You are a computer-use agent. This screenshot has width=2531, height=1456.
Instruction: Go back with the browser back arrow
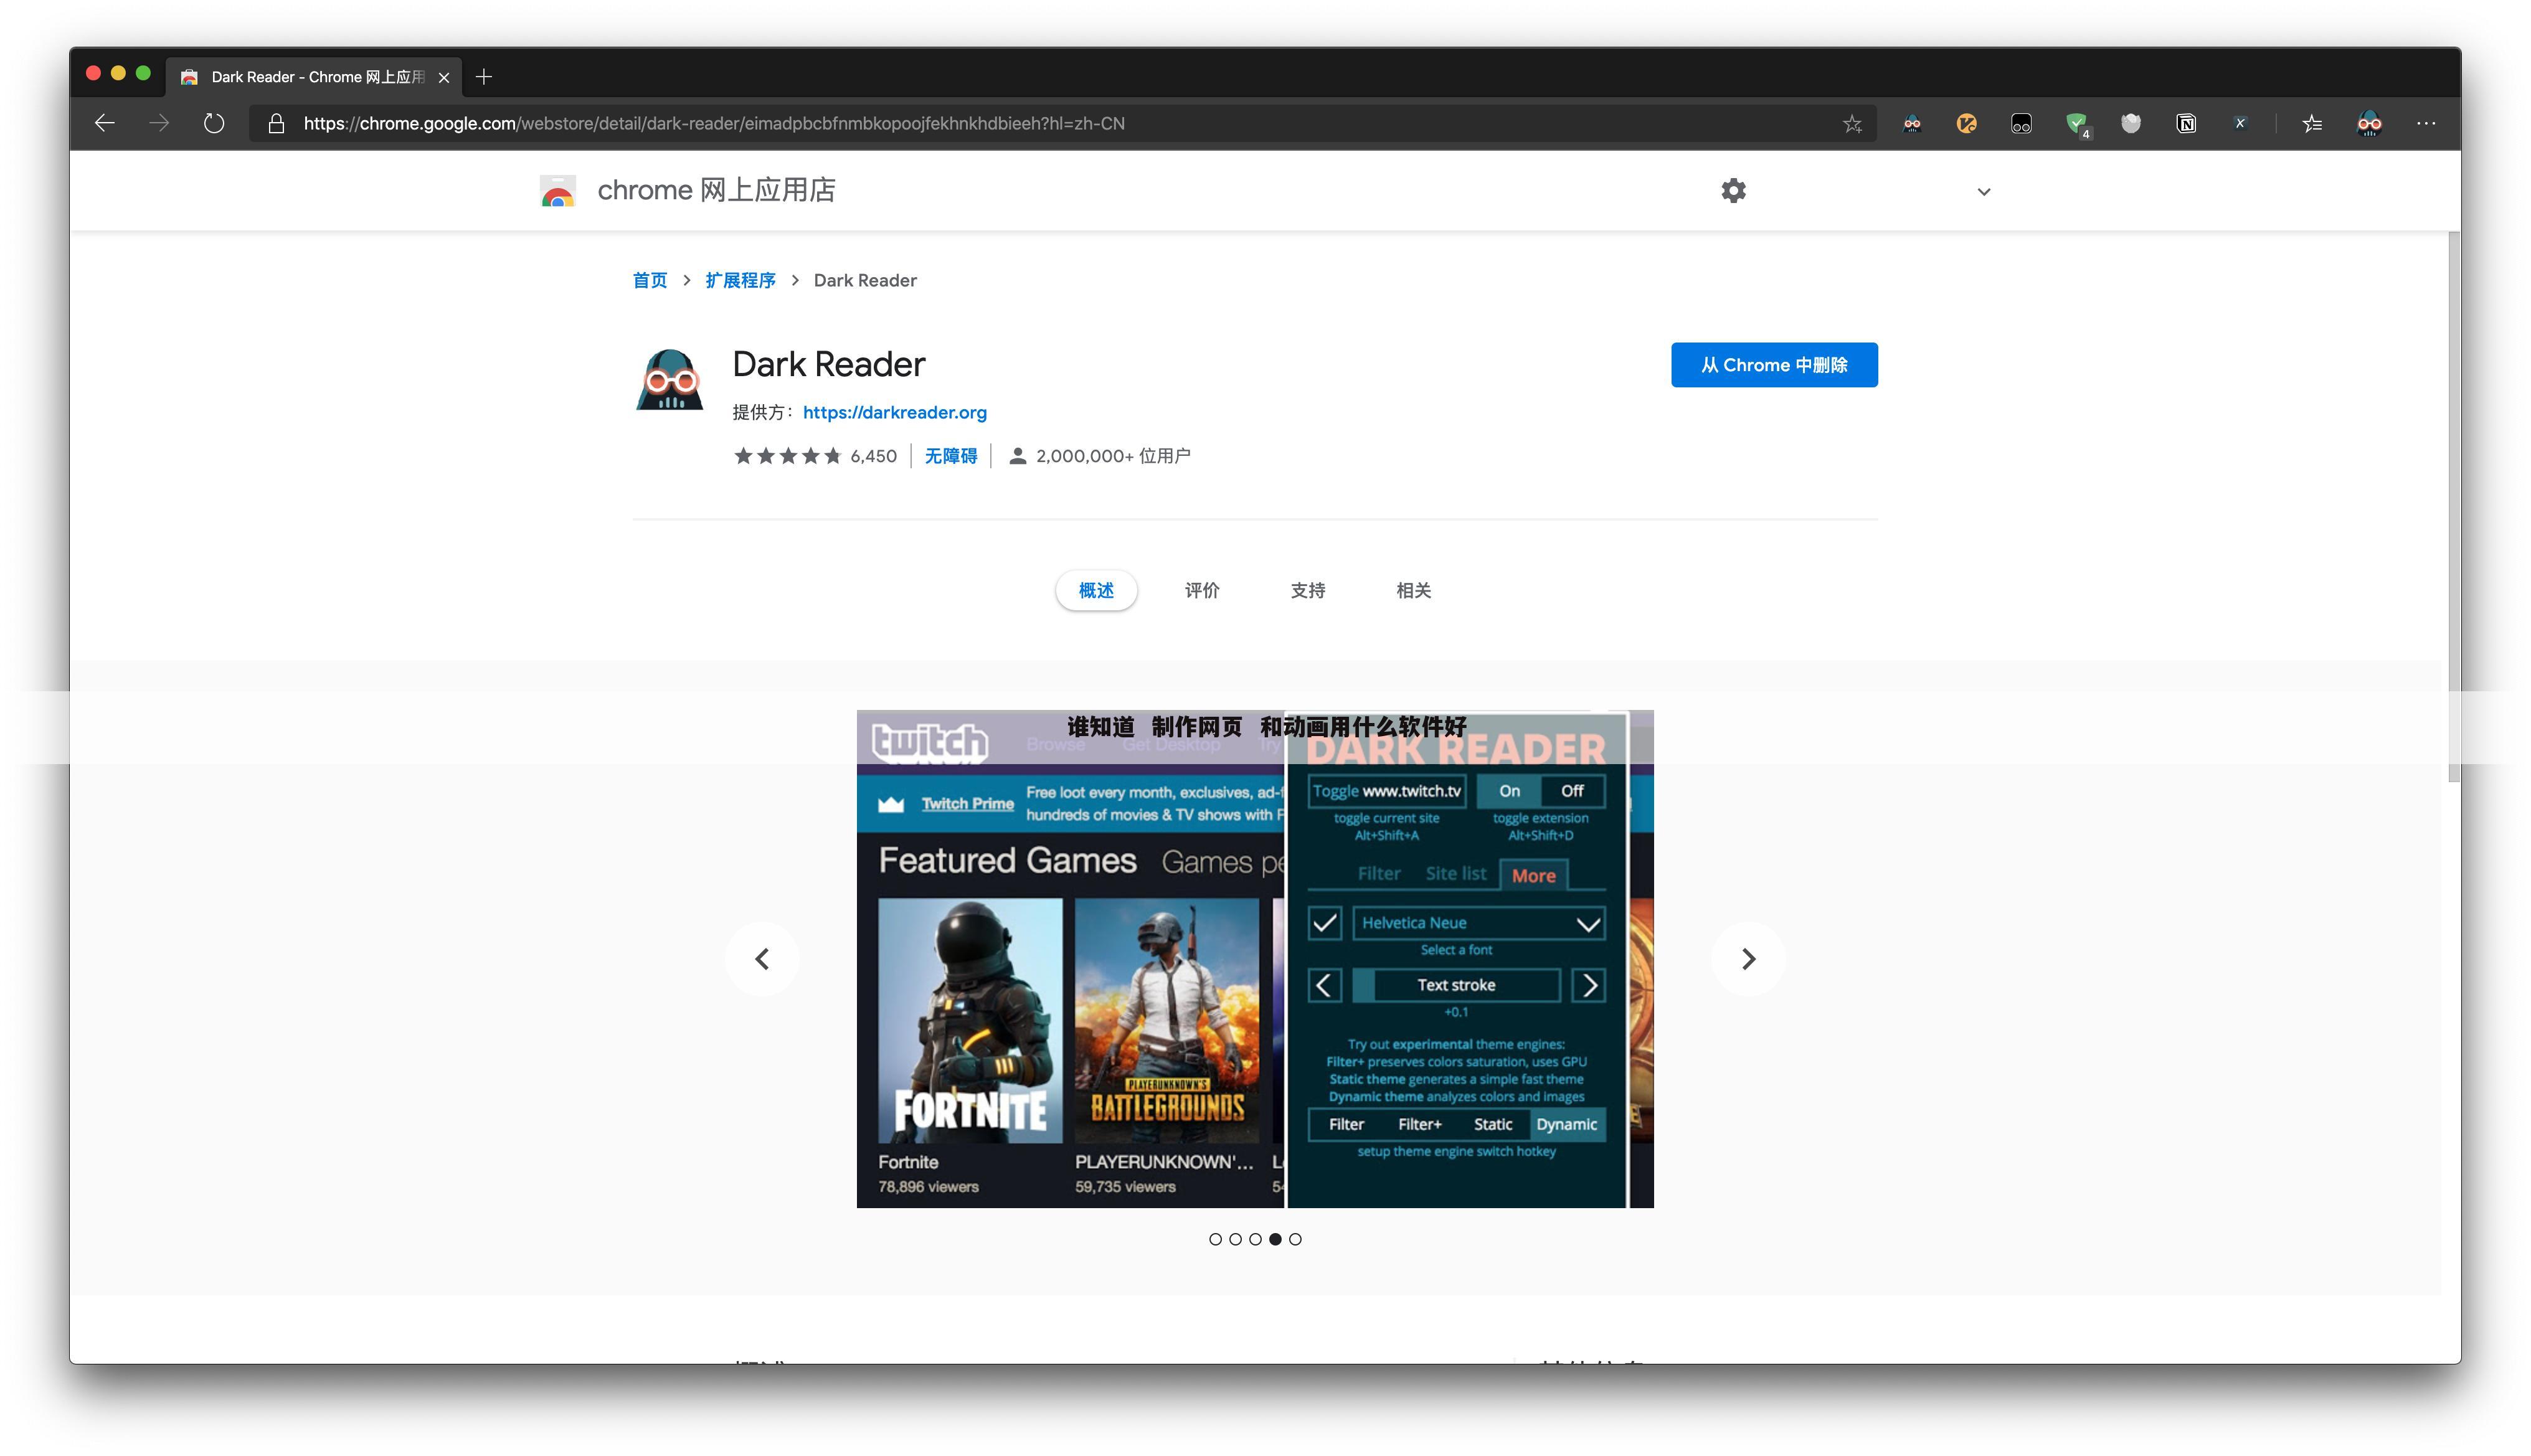[x=105, y=124]
